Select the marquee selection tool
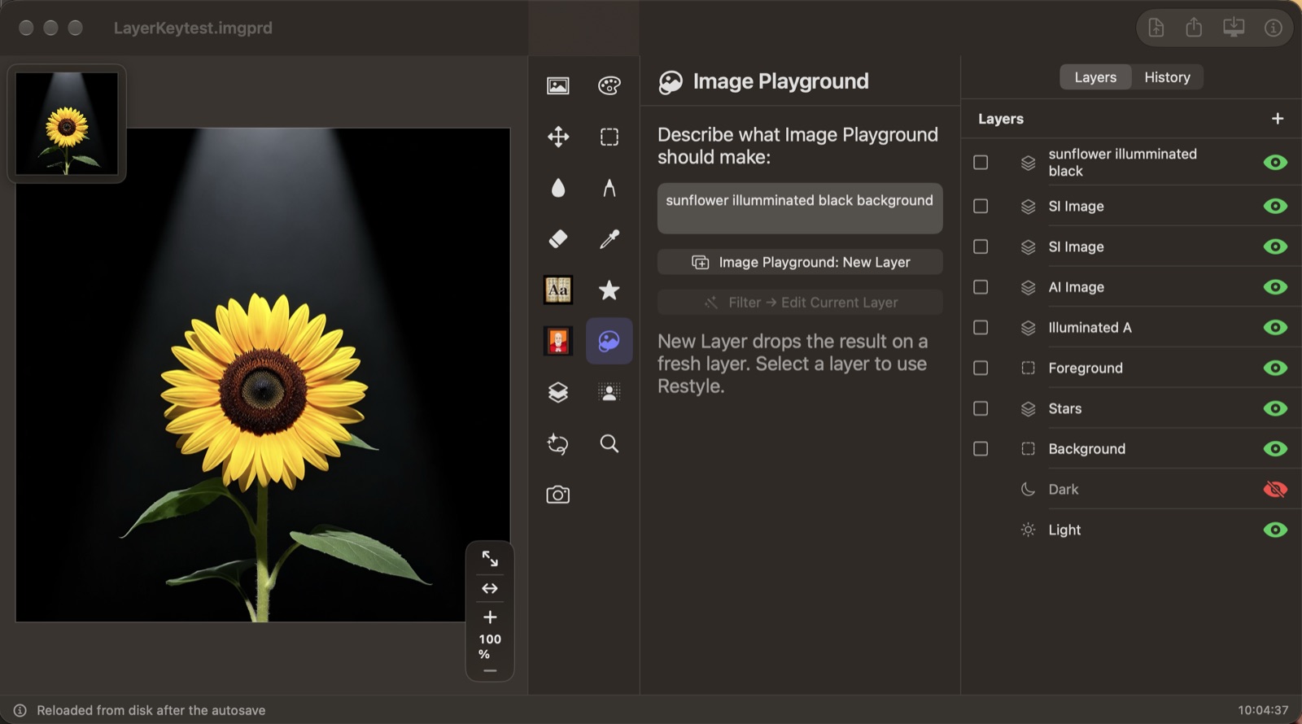The height and width of the screenshot is (724, 1302). [x=609, y=137]
